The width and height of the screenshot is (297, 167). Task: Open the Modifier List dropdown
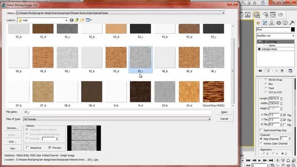pos(293,36)
